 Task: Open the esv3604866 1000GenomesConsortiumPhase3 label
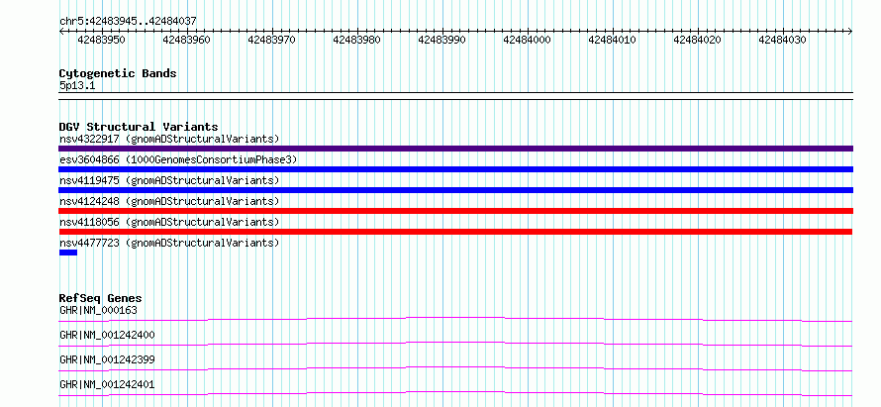178,160
